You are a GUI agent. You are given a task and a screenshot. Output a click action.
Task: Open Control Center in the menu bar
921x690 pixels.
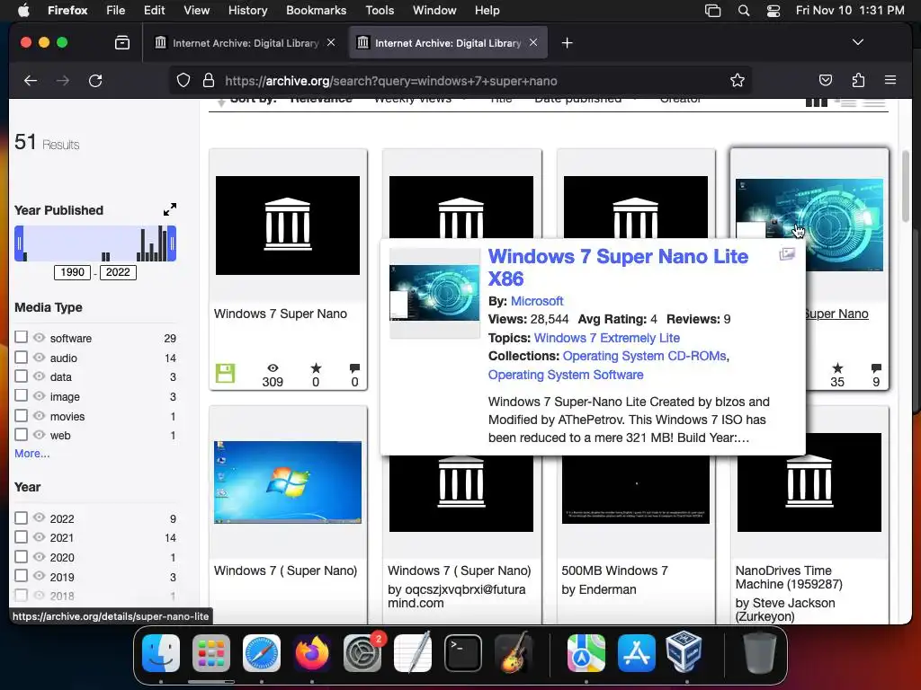click(773, 11)
